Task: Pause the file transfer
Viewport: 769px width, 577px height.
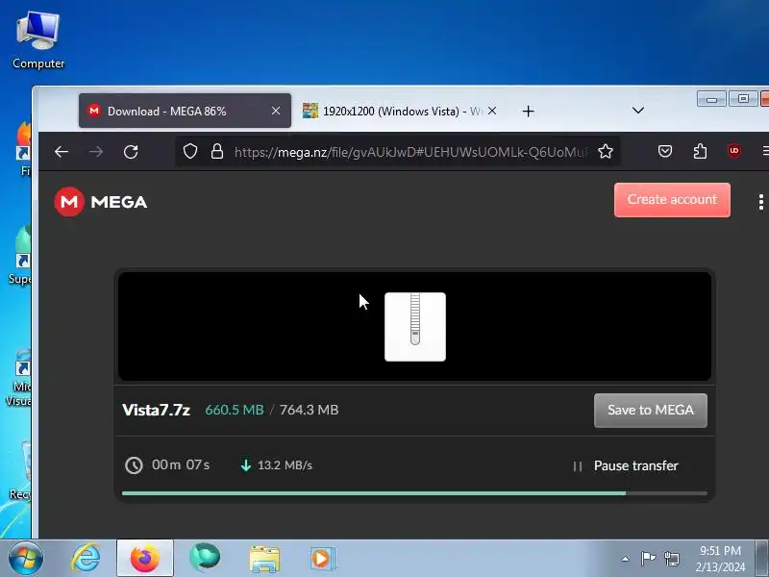Action: click(x=626, y=465)
